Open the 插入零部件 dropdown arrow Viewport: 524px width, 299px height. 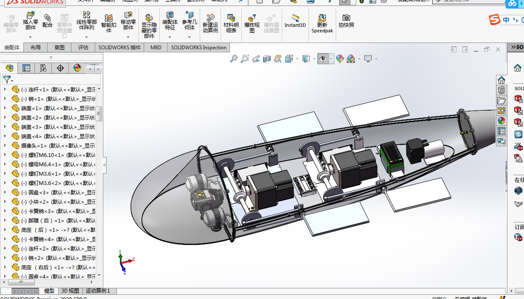[x=31, y=37]
